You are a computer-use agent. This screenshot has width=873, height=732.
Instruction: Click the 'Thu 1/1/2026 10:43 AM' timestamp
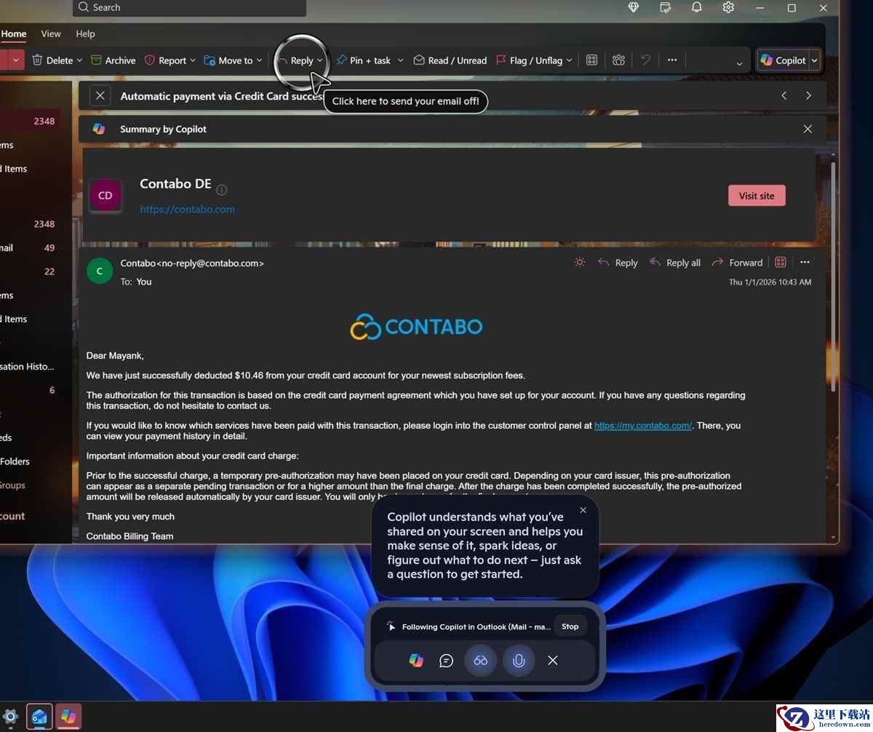coord(770,282)
